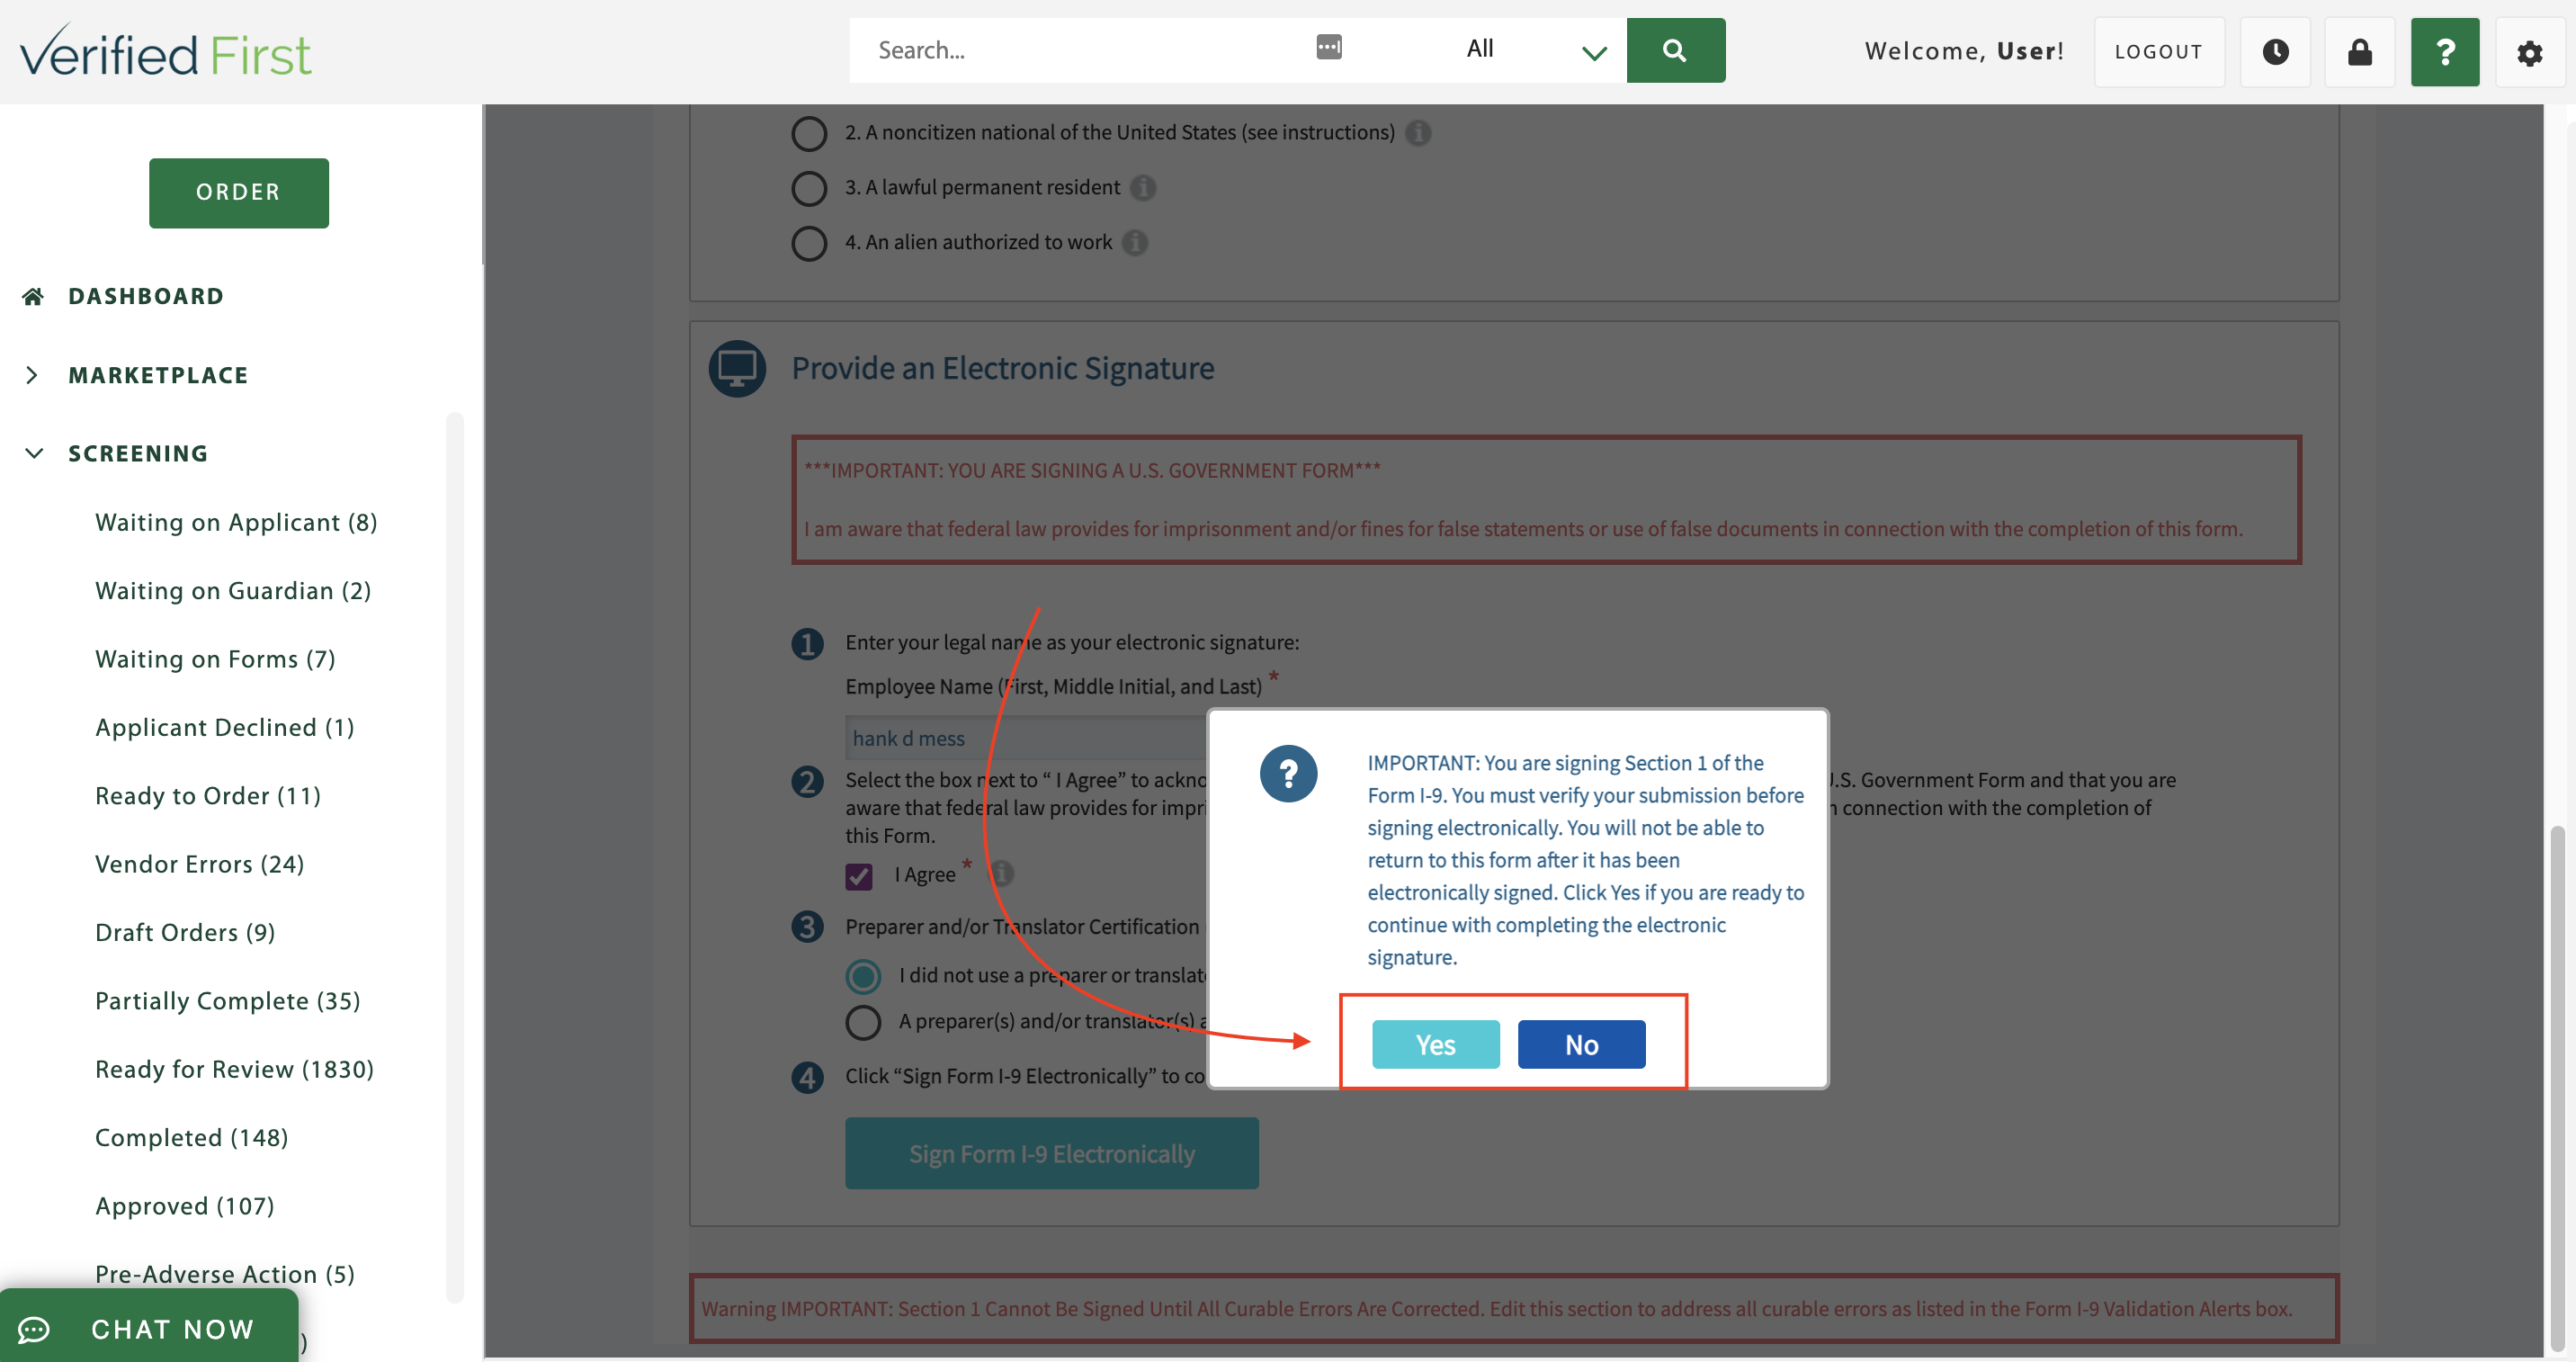Expand the Marketplace menu chevron
This screenshot has height=1362, width=2576.
click(x=32, y=375)
